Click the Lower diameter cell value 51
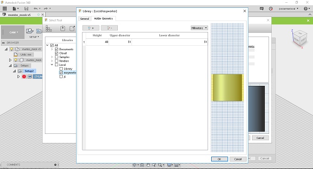 tap(170, 42)
